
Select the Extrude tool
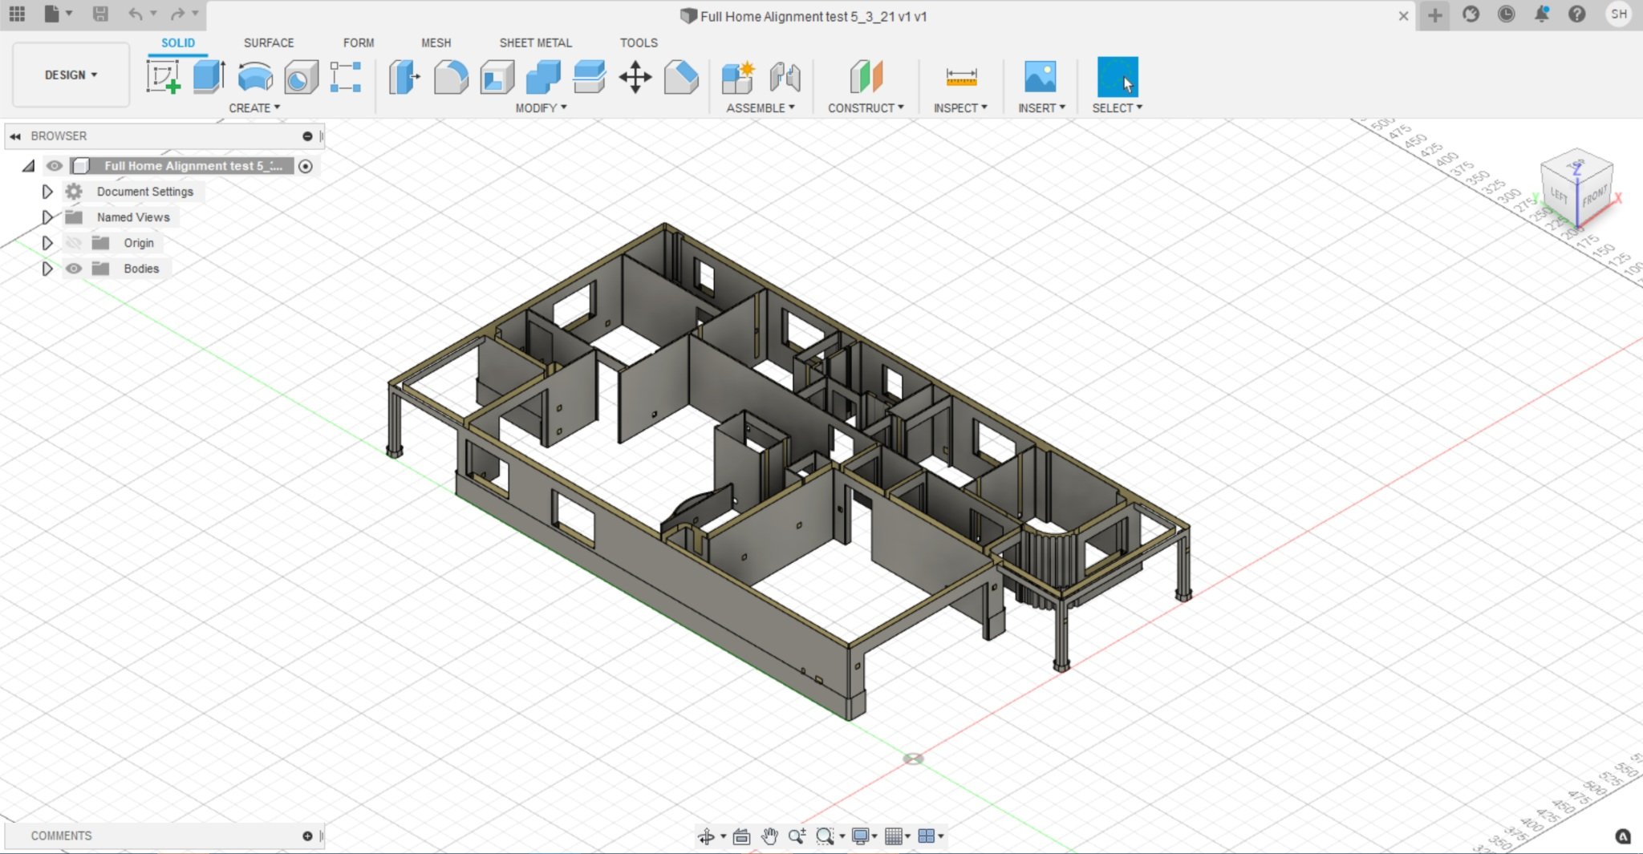[x=209, y=77]
